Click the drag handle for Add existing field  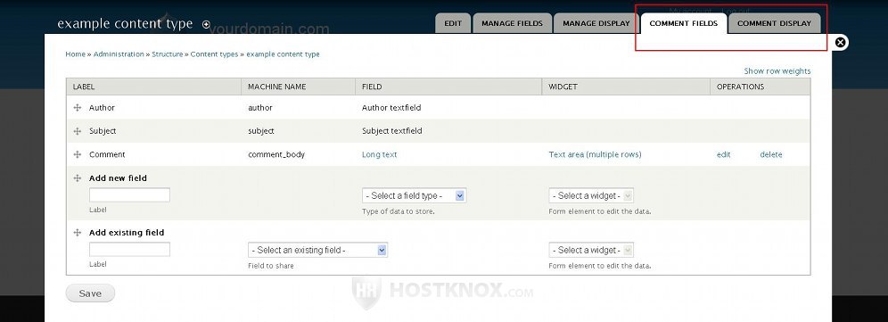78,233
